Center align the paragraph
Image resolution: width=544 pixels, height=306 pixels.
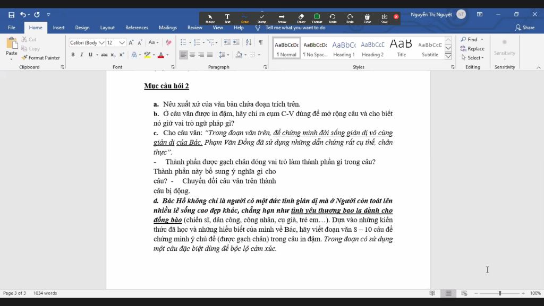point(192,55)
